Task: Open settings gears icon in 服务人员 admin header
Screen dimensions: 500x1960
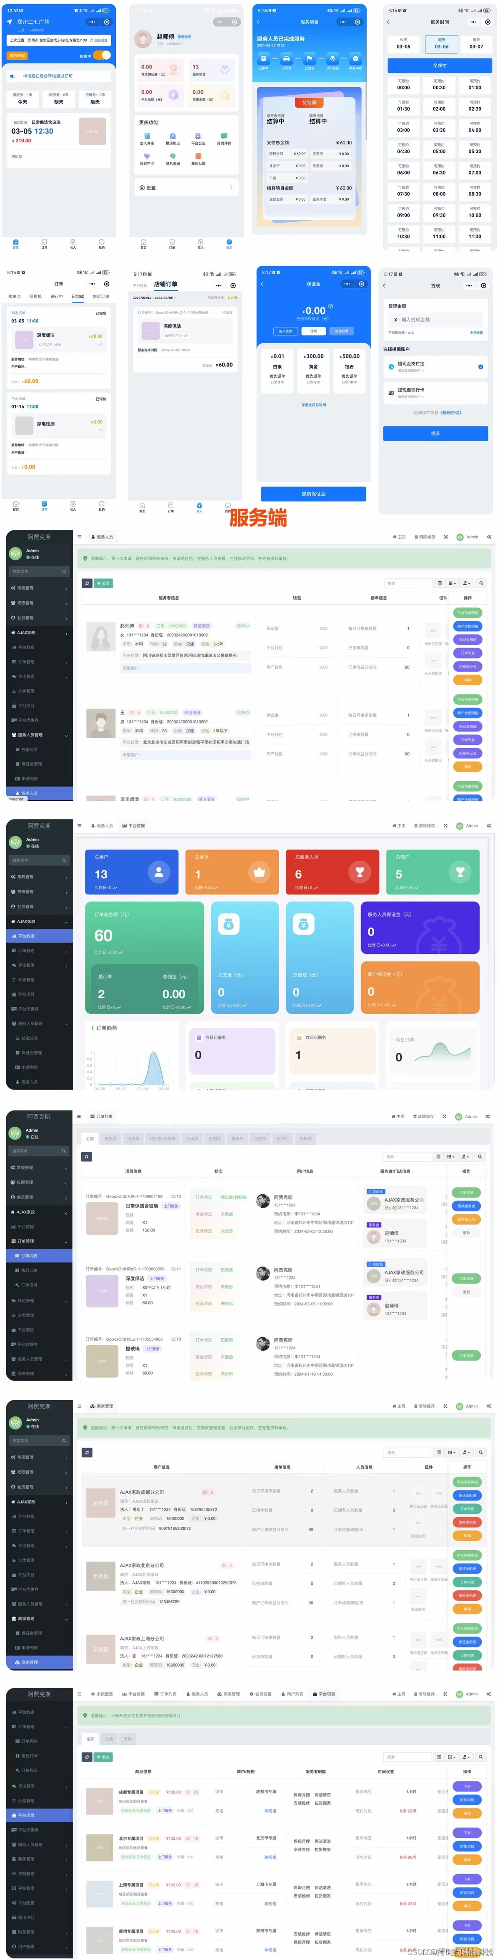Action: (489, 536)
